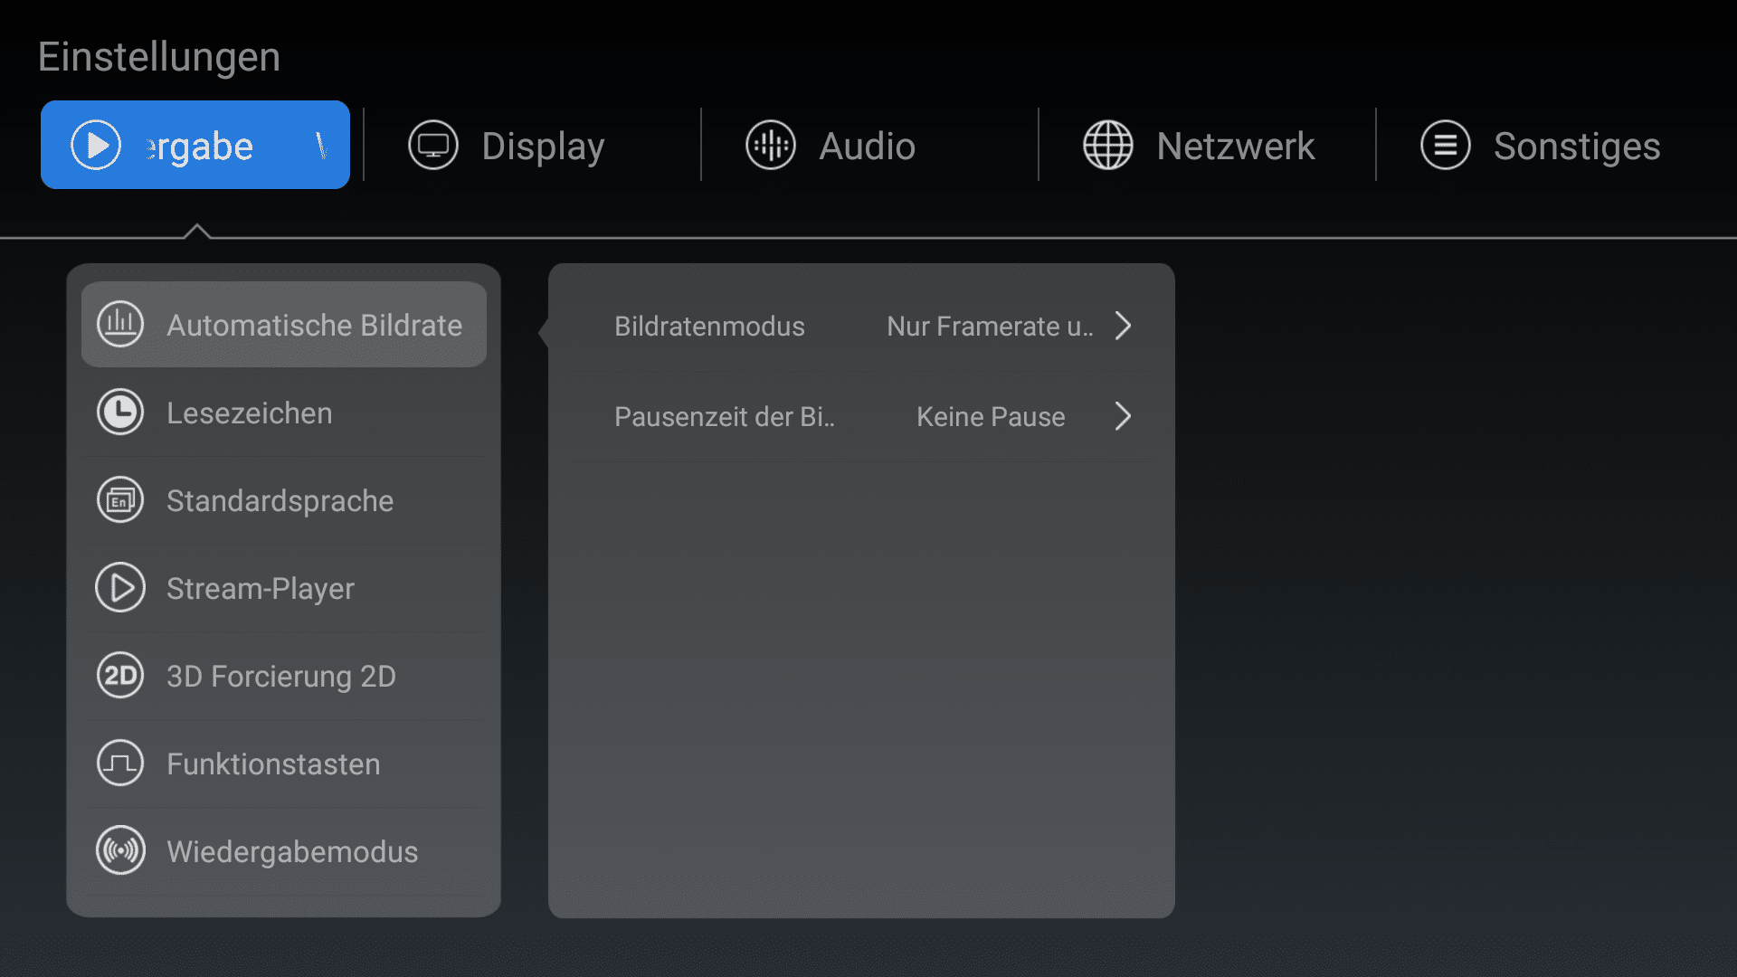Expand Pausenzeit chevron arrow
Screen dimensions: 1737x977
pos(1123,416)
